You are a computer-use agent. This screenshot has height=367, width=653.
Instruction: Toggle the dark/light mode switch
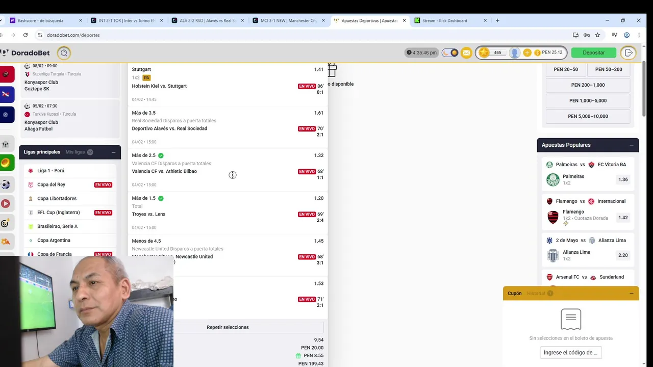[x=450, y=53]
